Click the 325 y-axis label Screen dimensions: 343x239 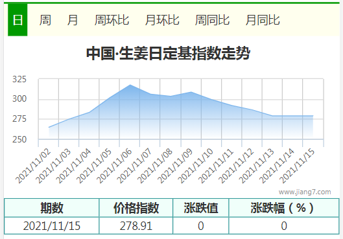click(x=19, y=79)
